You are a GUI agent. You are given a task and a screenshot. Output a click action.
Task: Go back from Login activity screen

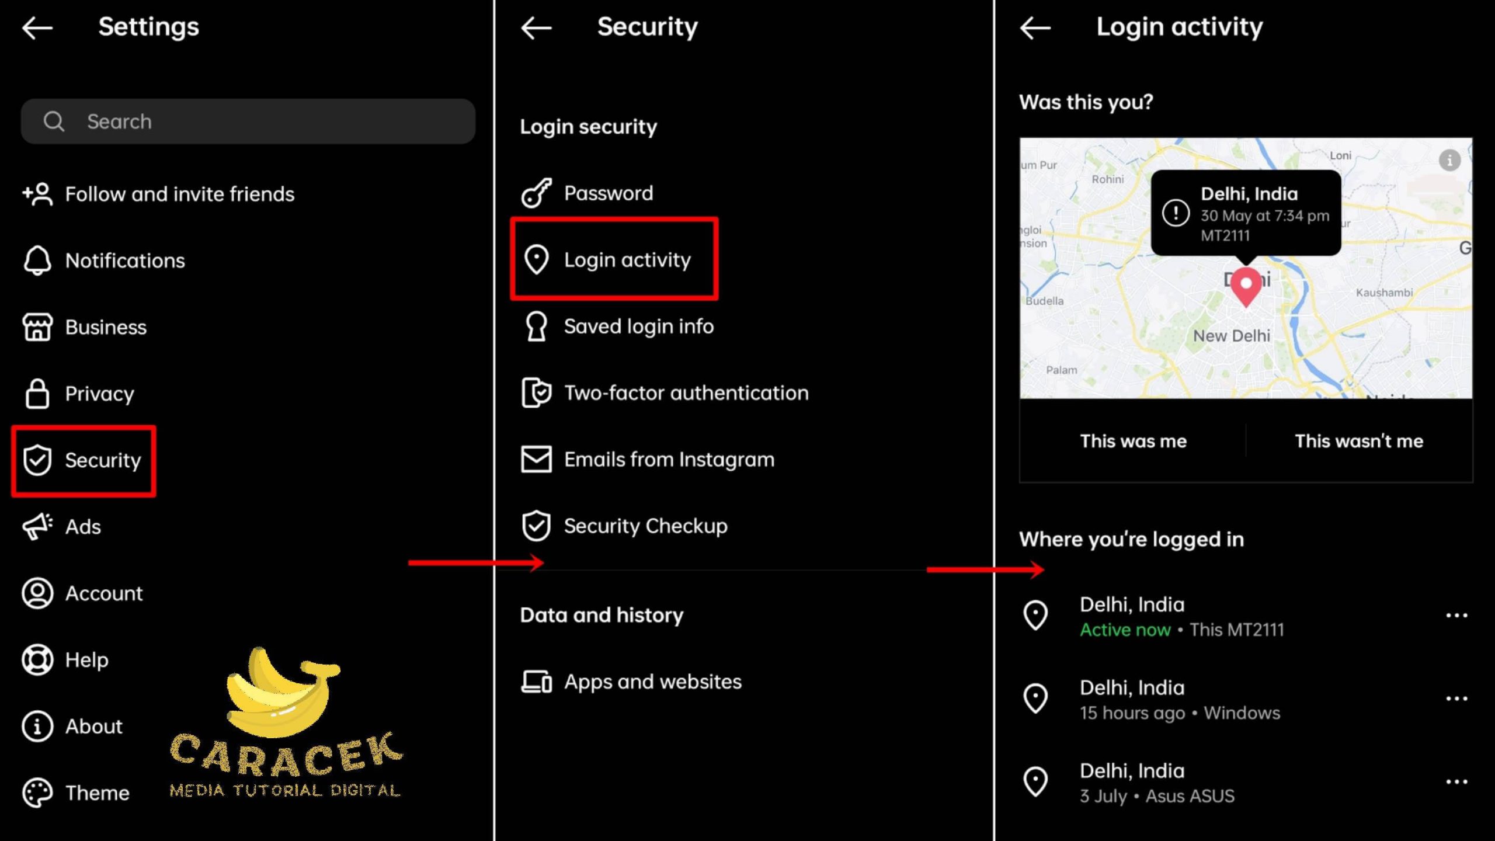click(1035, 27)
